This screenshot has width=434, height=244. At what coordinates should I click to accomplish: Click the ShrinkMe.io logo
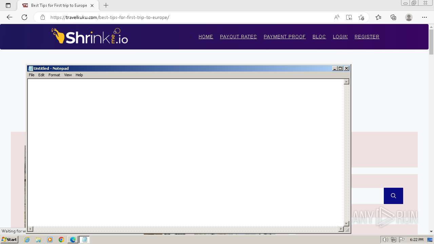click(x=90, y=36)
